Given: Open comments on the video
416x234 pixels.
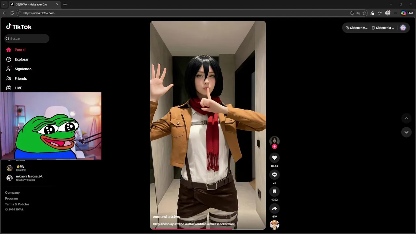Looking at the screenshot, I should click(274, 175).
